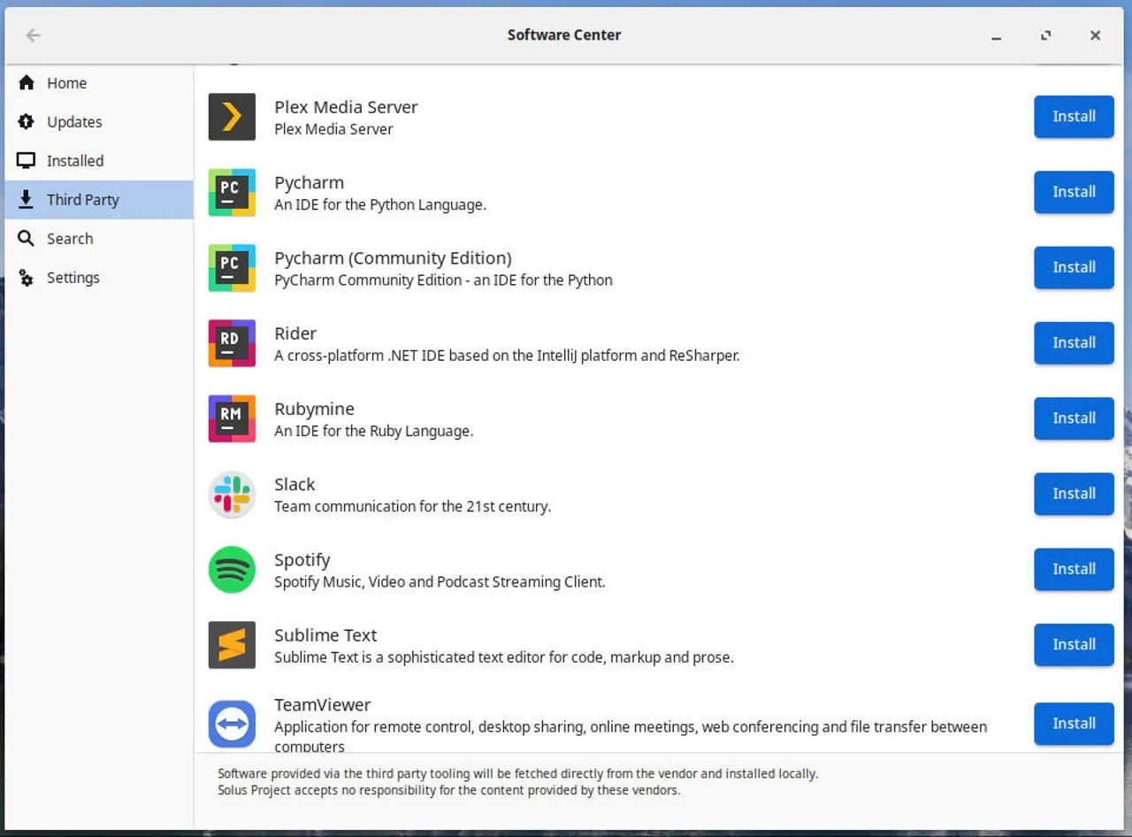Viewport: 1132px width, 837px height.
Task: Open the Search page
Action: pos(99,239)
